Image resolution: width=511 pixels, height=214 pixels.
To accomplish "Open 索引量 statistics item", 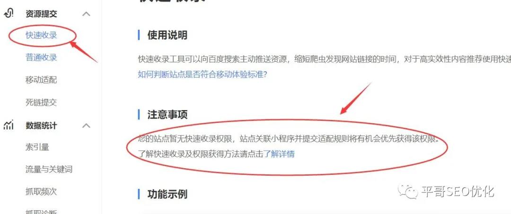I will point(37,147).
